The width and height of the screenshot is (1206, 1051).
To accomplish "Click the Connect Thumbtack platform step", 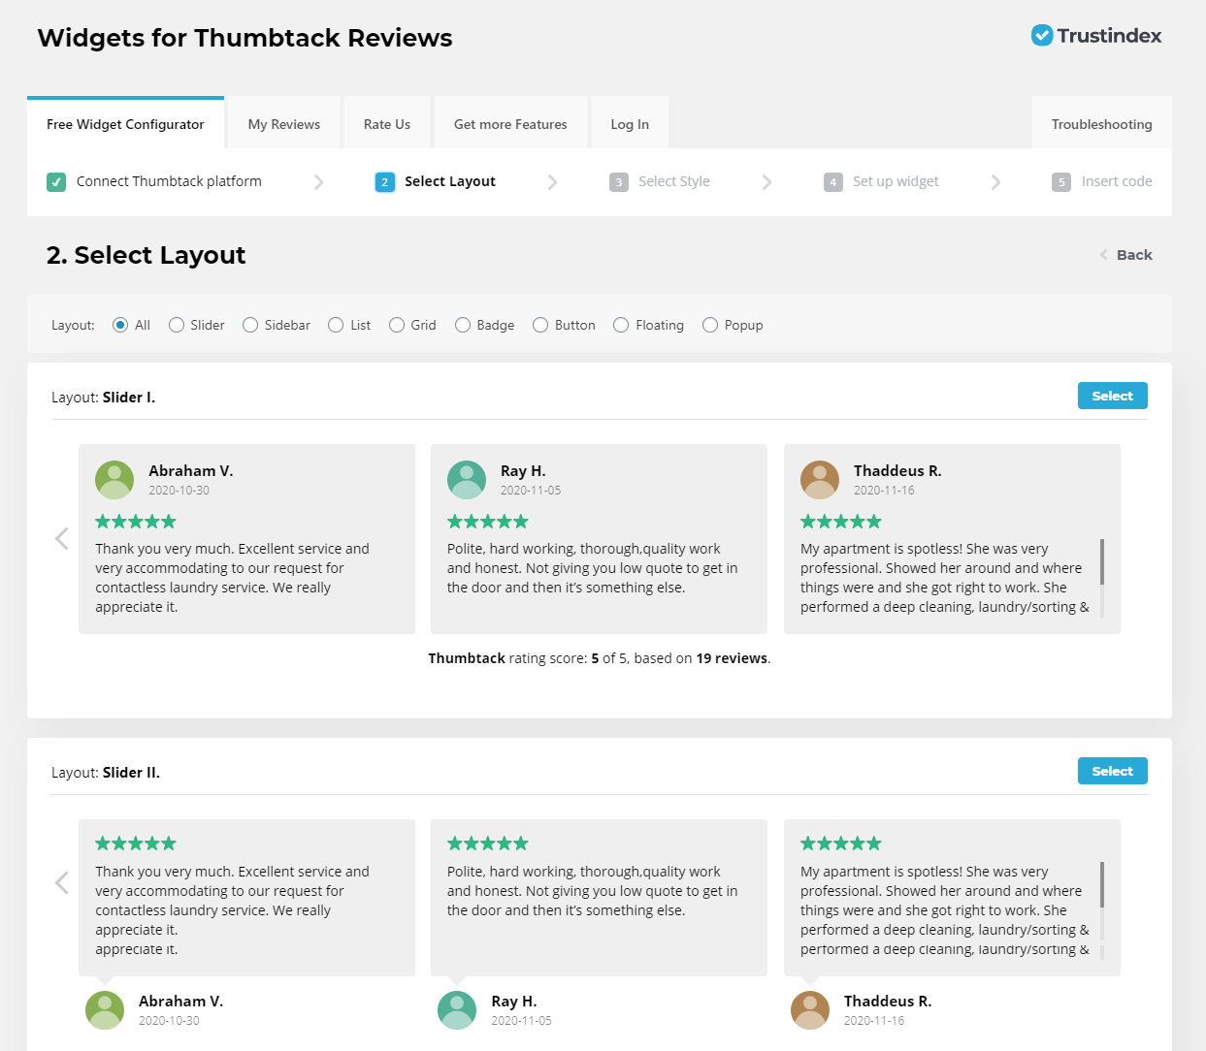I will point(169,181).
